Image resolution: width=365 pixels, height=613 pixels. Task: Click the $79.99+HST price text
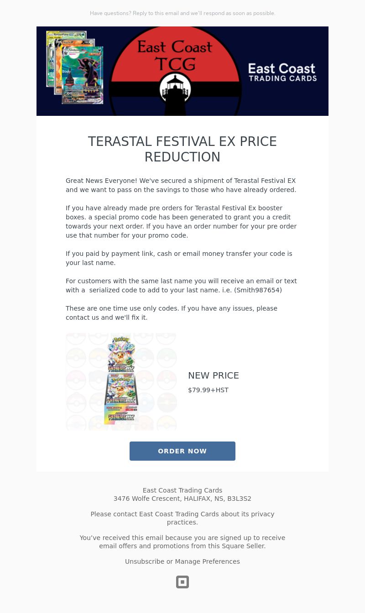pos(208,390)
